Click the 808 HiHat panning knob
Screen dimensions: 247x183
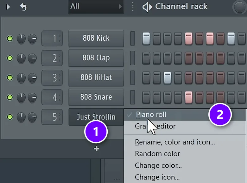[x=21, y=78]
